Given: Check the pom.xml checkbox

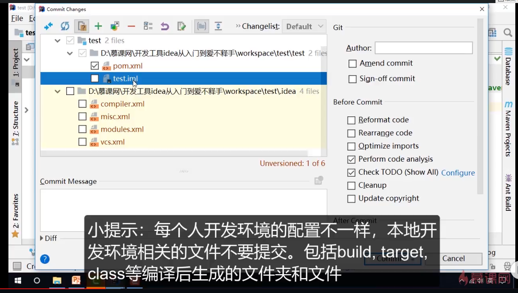Looking at the screenshot, I should (95, 66).
